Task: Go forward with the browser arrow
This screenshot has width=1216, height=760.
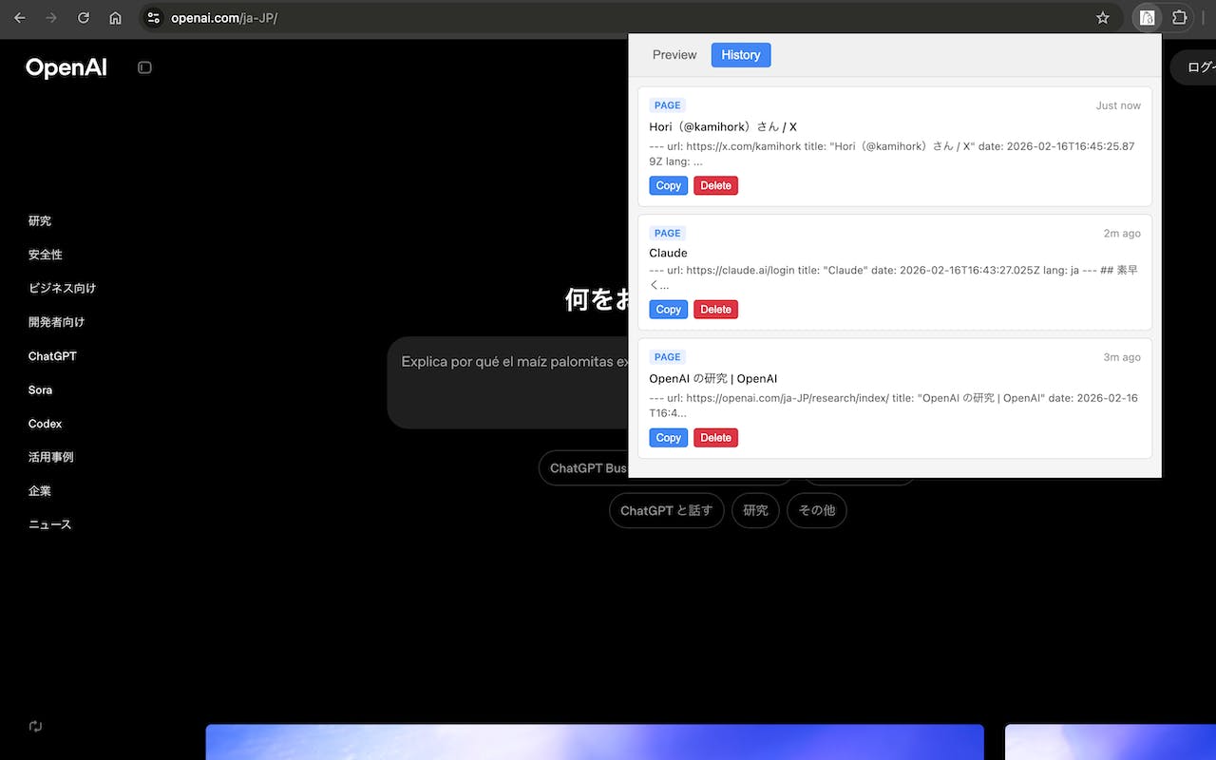Action: [51, 17]
